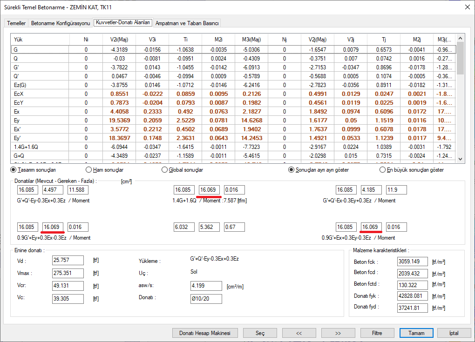Click the 6.032 existing reinforcement field
Screen dimensions: 475x342
184,227
